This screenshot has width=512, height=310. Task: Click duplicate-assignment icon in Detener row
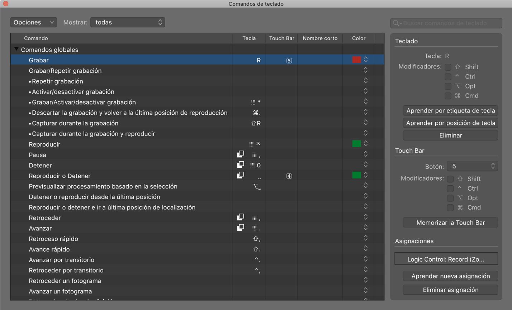241,164
